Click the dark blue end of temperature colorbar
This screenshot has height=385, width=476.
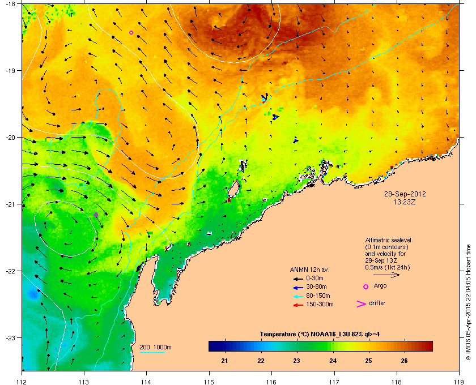click(215, 346)
